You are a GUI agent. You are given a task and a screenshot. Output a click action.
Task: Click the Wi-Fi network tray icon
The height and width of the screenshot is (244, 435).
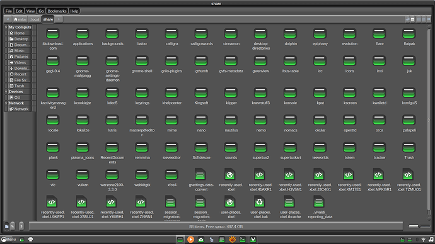pos(424,240)
